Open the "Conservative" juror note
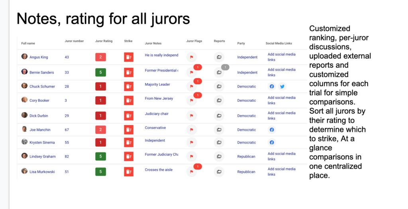This screenshot has width=408, height=209. click(x=155, y=128)
